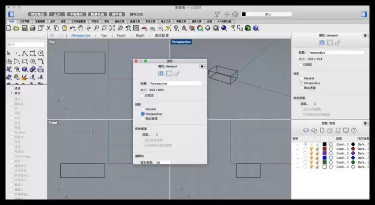Viewport: 375px width, 205px height.
Task: Click the Cut scissors icon
Action: click(48, 28)
